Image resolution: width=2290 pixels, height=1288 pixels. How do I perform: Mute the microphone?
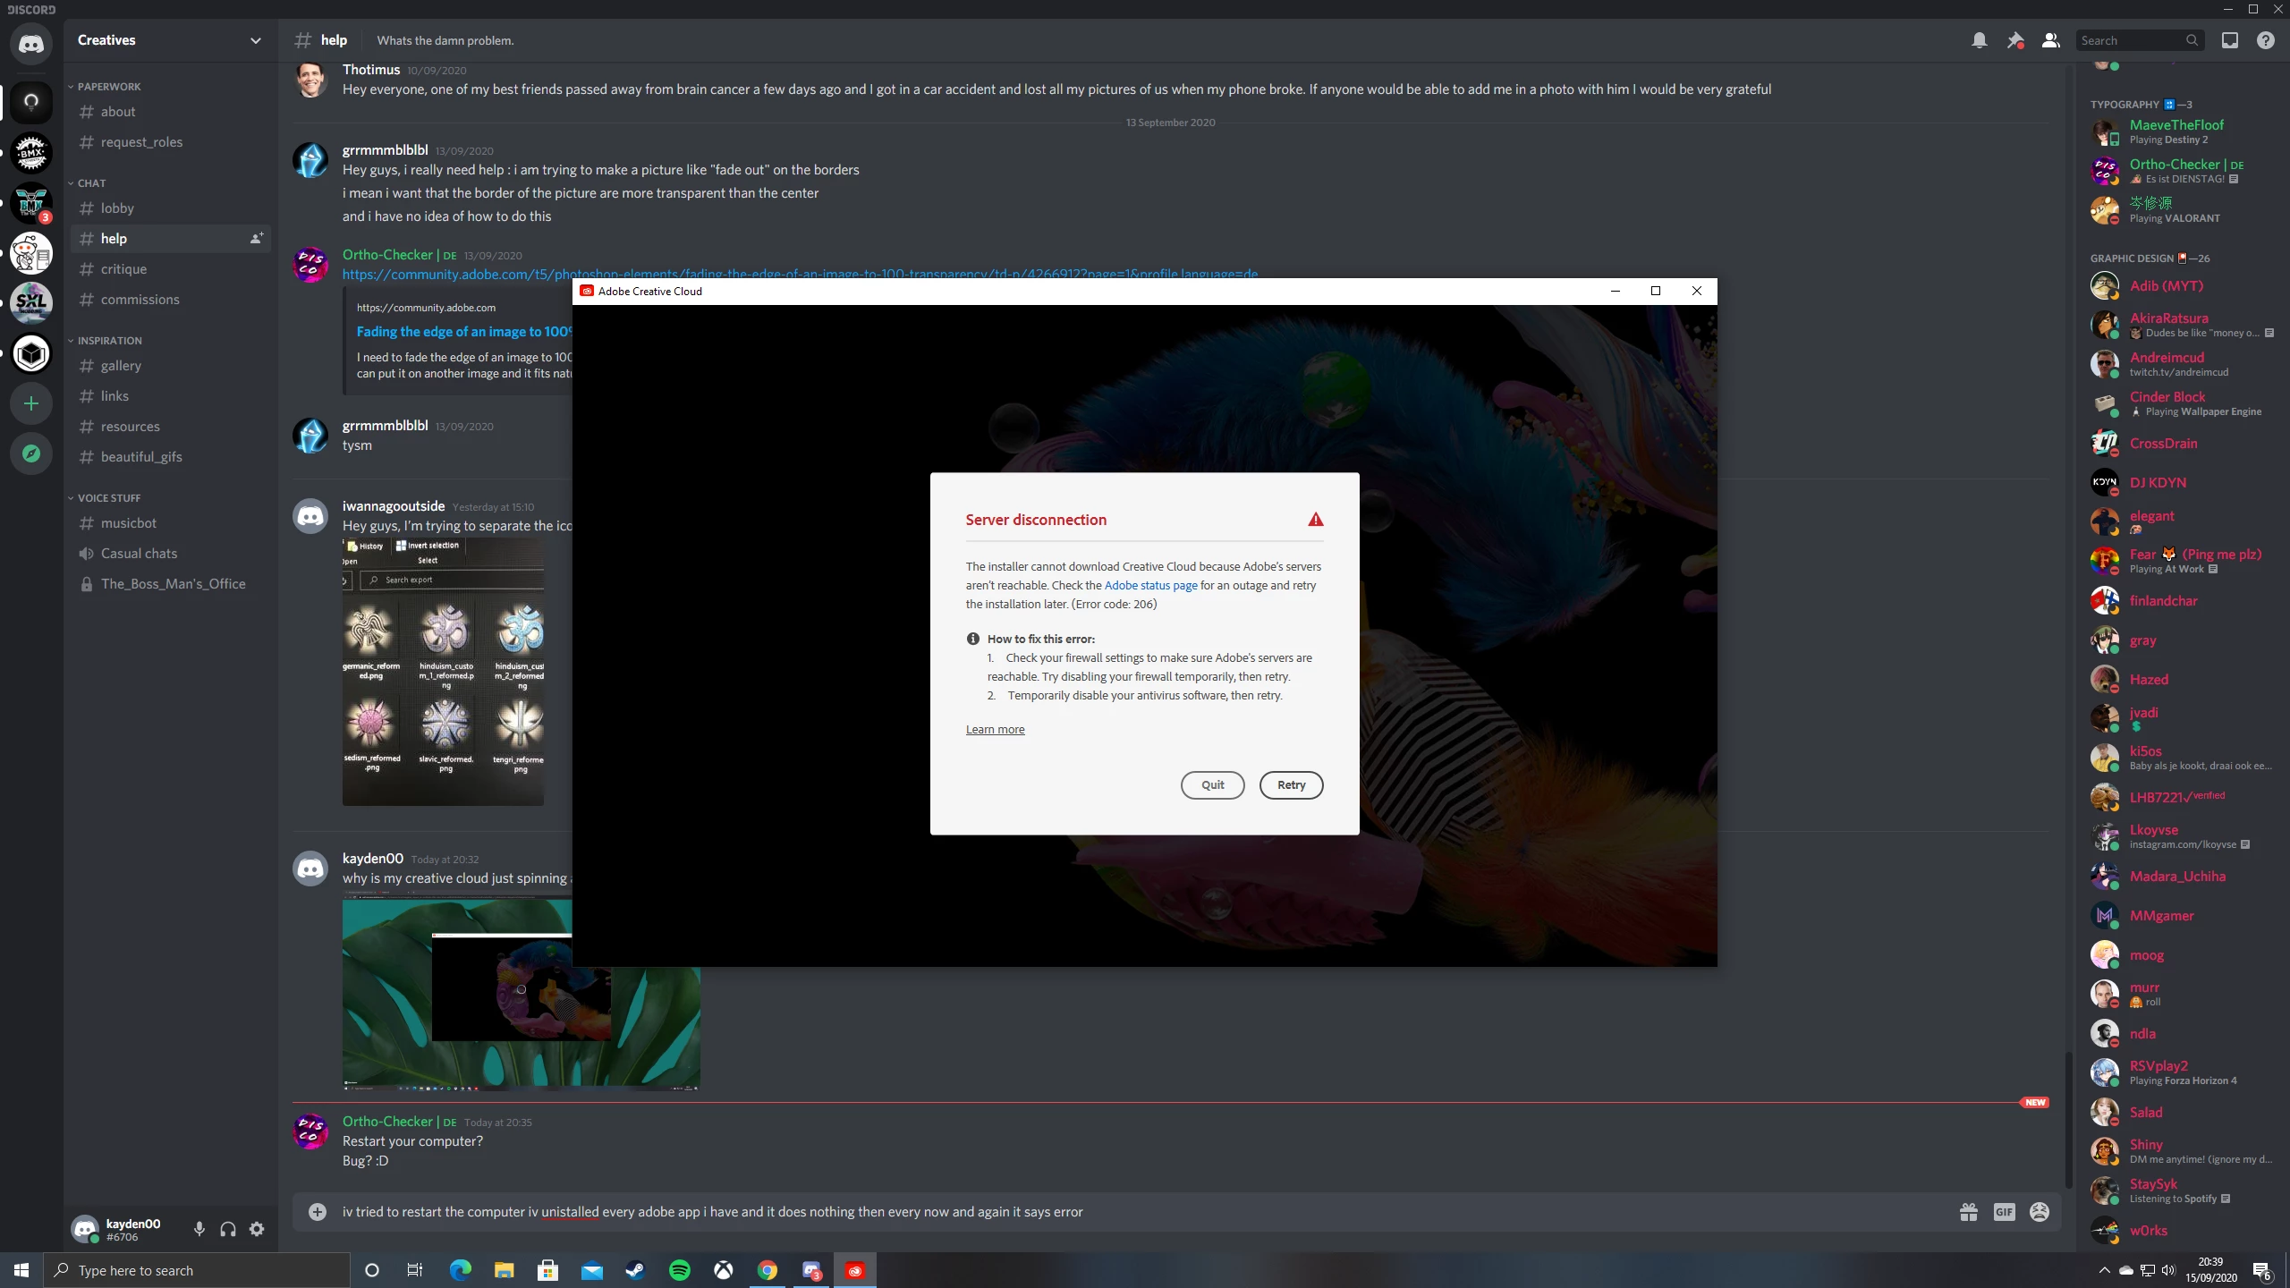[x=199, y=1229]
